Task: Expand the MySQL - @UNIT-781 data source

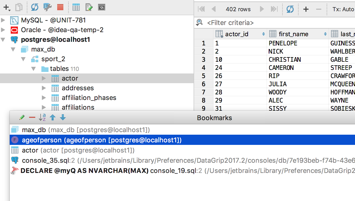Action: 3,20
